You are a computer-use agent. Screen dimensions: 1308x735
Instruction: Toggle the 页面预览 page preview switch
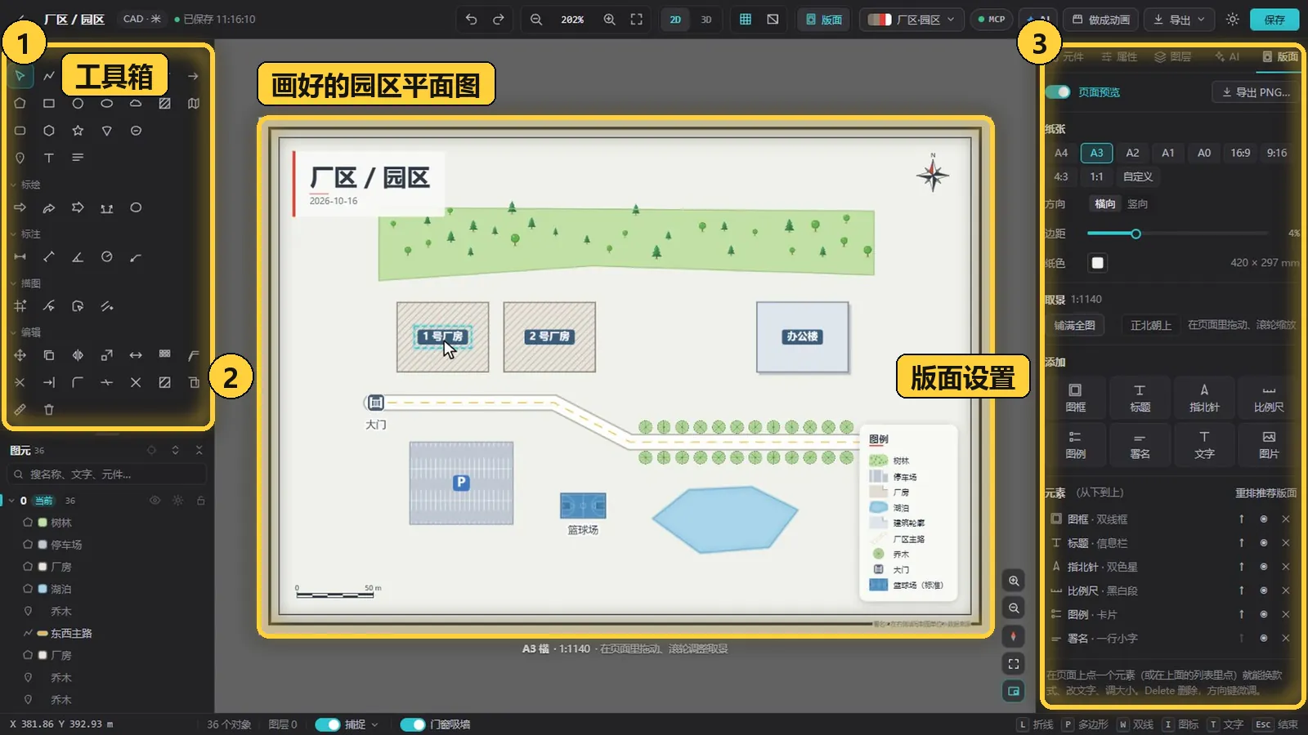(1058, 91)
